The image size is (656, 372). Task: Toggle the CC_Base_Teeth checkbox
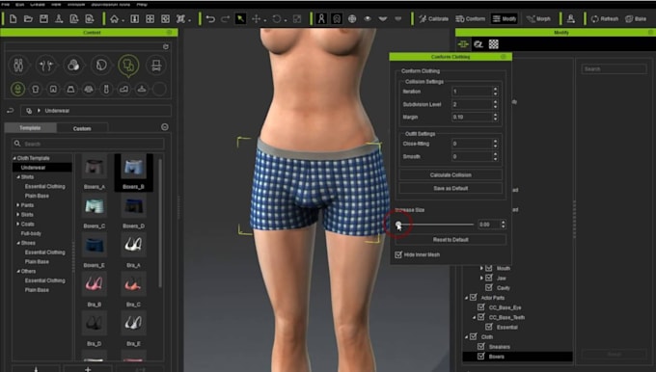pyautogui.click(x=481, y=317)
